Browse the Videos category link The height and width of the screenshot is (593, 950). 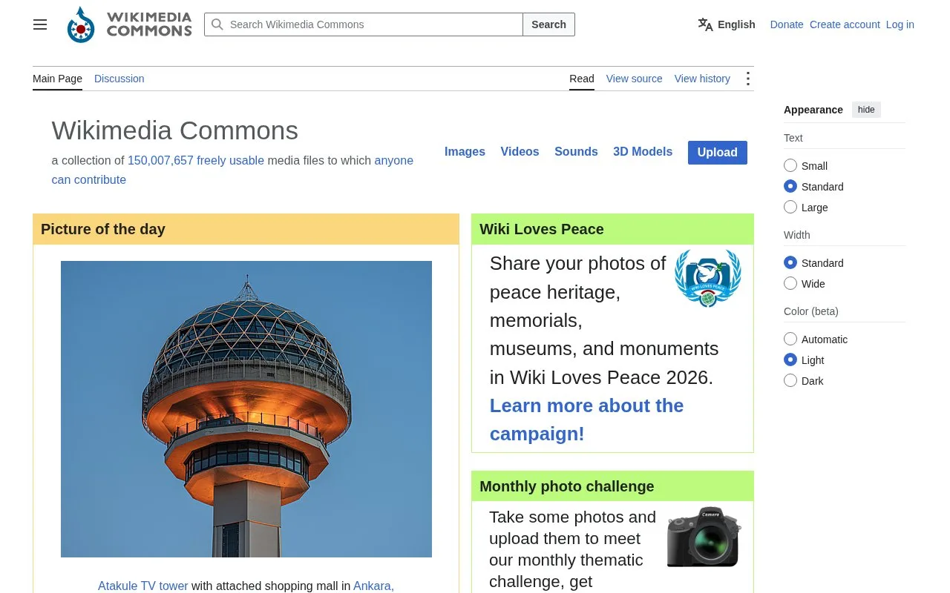tap(520, 152)
